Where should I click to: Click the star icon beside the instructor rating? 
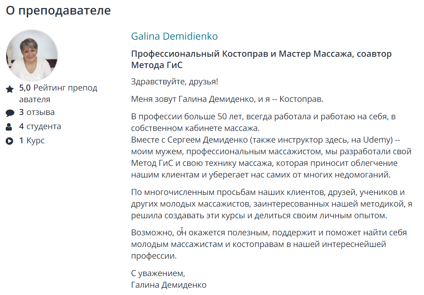coord(10,89)
